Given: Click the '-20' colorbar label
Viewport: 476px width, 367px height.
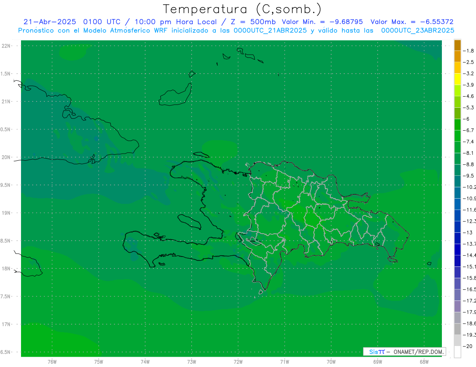Looking at the screenshot, I should [x=468, y=346].
